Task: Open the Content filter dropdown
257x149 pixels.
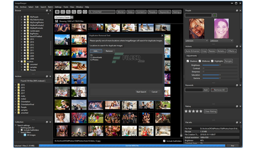Action: coord(141,12)
